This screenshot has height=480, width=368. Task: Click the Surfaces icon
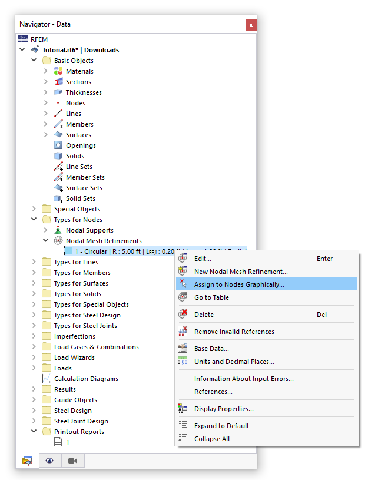pos(58,135)
